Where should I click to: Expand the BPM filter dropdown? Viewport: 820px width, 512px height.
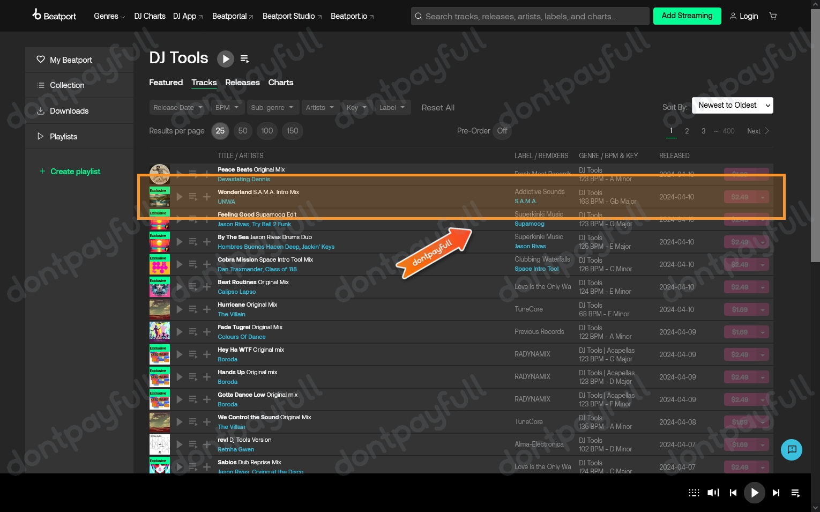pyautogui.click(x=226, y=107)
